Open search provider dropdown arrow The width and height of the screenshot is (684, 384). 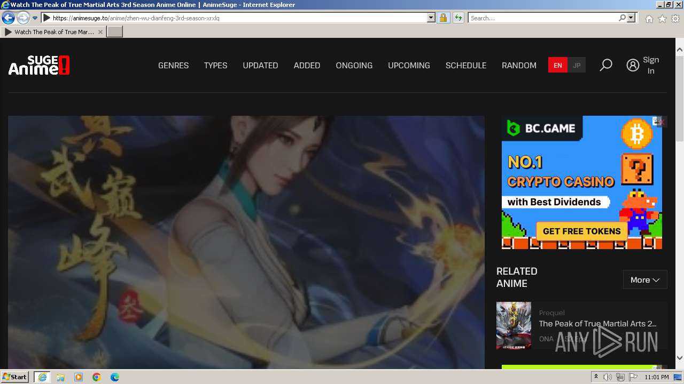[x=631, y=18]
